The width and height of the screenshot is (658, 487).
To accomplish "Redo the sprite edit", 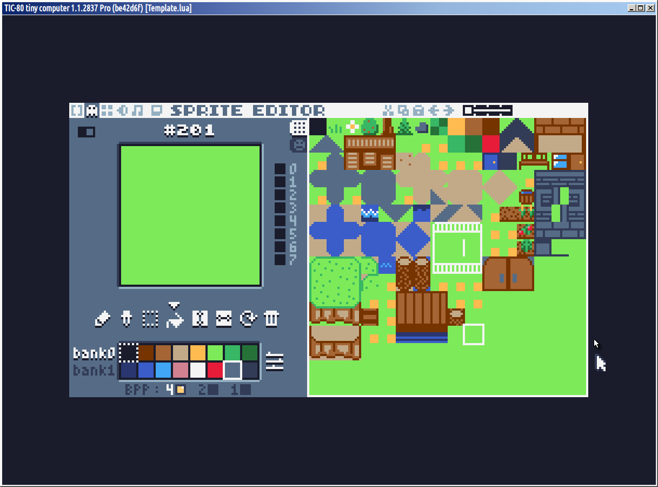I will tap(449, 110).
